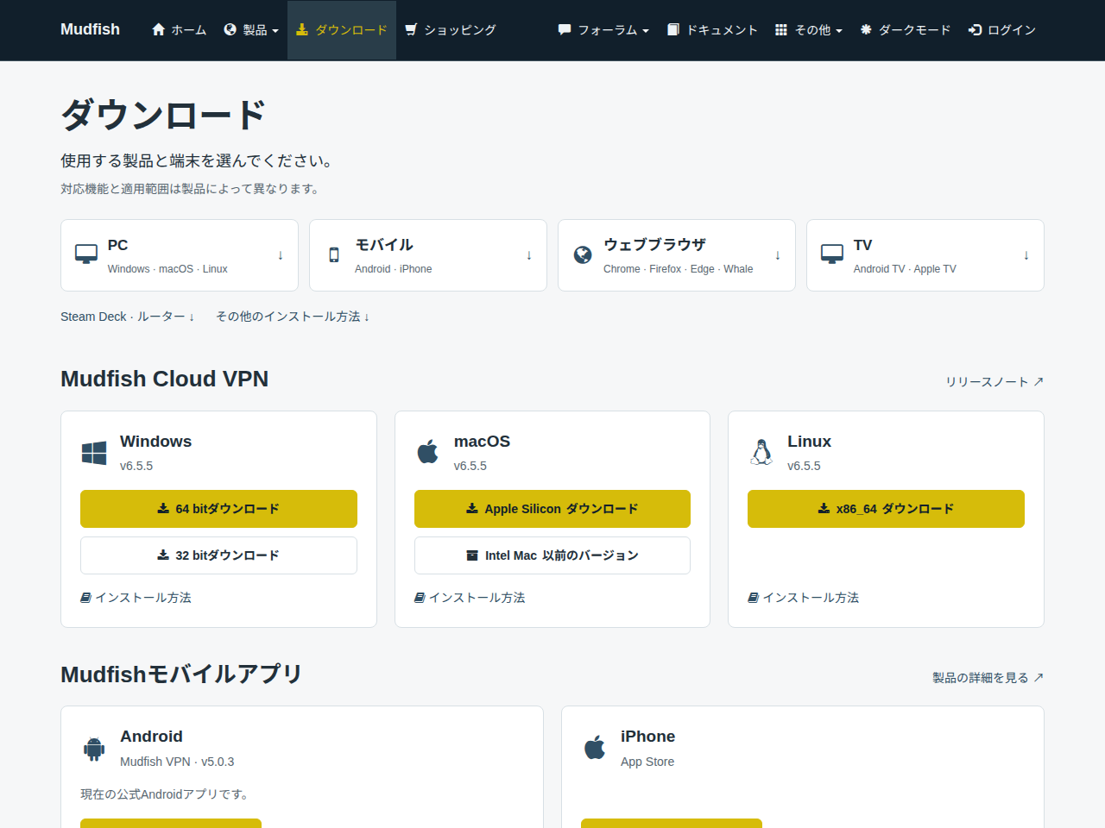Image resolution: width=1105 pixels, height=828 pixels.
Task: Click Mudfish VPN · v5.0.3 text
Action: 177,762
